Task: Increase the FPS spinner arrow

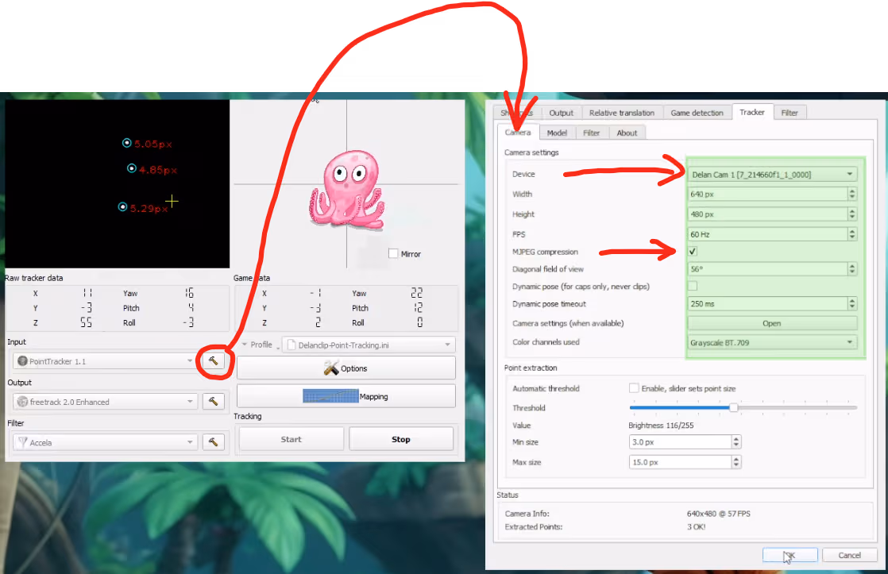Action: (852, 231)
